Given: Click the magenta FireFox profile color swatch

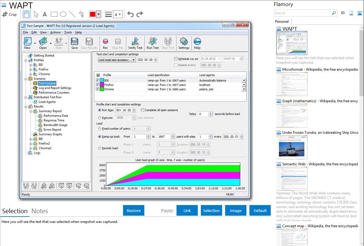Looking at the screenshot, I should coord(102,85).
